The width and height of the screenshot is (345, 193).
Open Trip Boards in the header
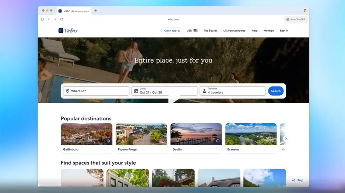tap(210, 31)
